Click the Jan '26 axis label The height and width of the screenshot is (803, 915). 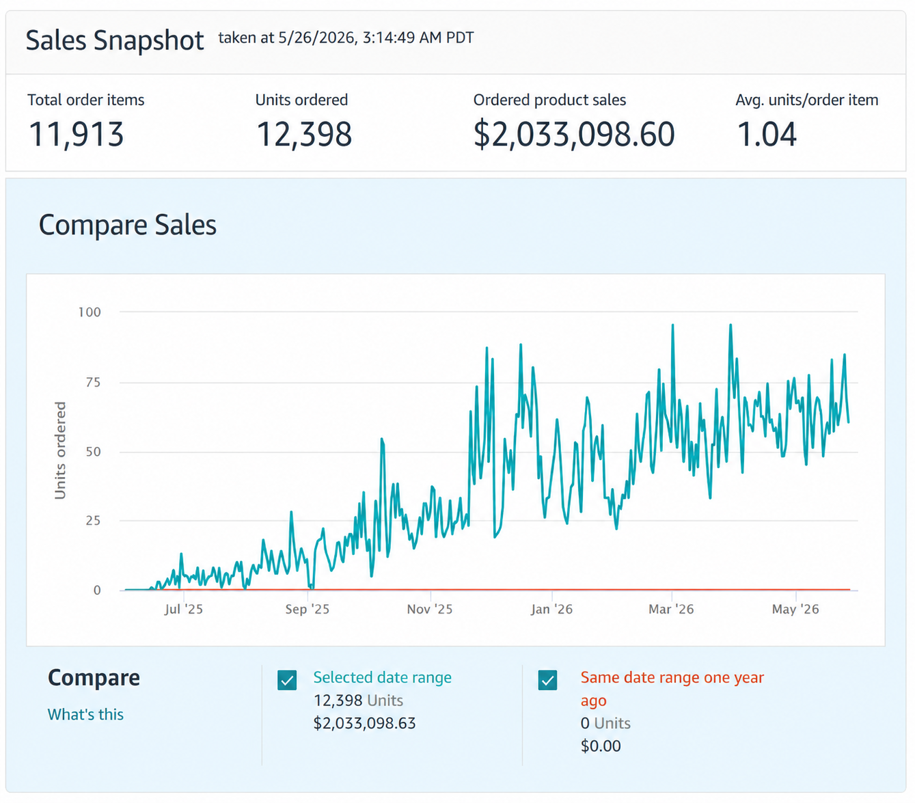click(551, 609)
